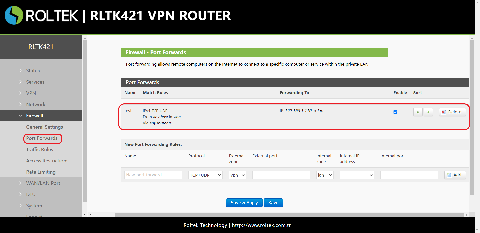480x233 pixels.
Task: Collapse the Firewall section chevron
Action: click(x=20, y=116)
